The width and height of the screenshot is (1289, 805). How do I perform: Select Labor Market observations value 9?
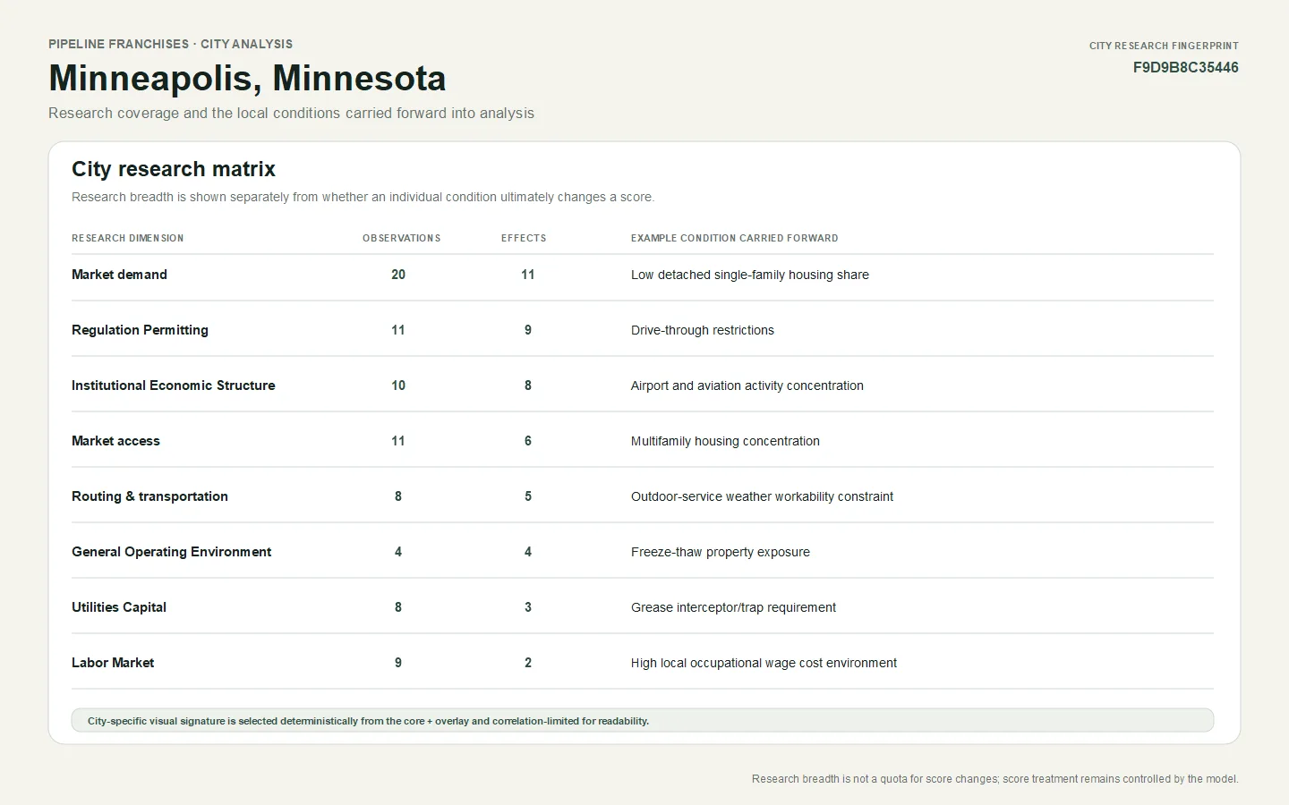click(398, 663)
